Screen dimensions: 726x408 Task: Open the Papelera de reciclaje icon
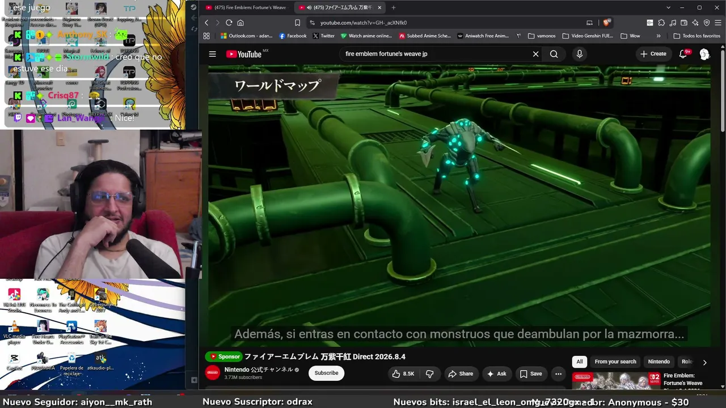coord(71,364)
